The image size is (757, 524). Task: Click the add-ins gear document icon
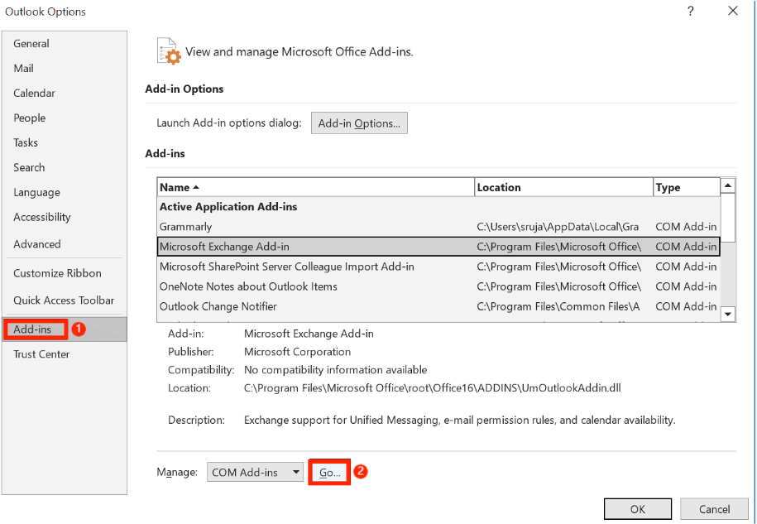click(x=169, y=51)
